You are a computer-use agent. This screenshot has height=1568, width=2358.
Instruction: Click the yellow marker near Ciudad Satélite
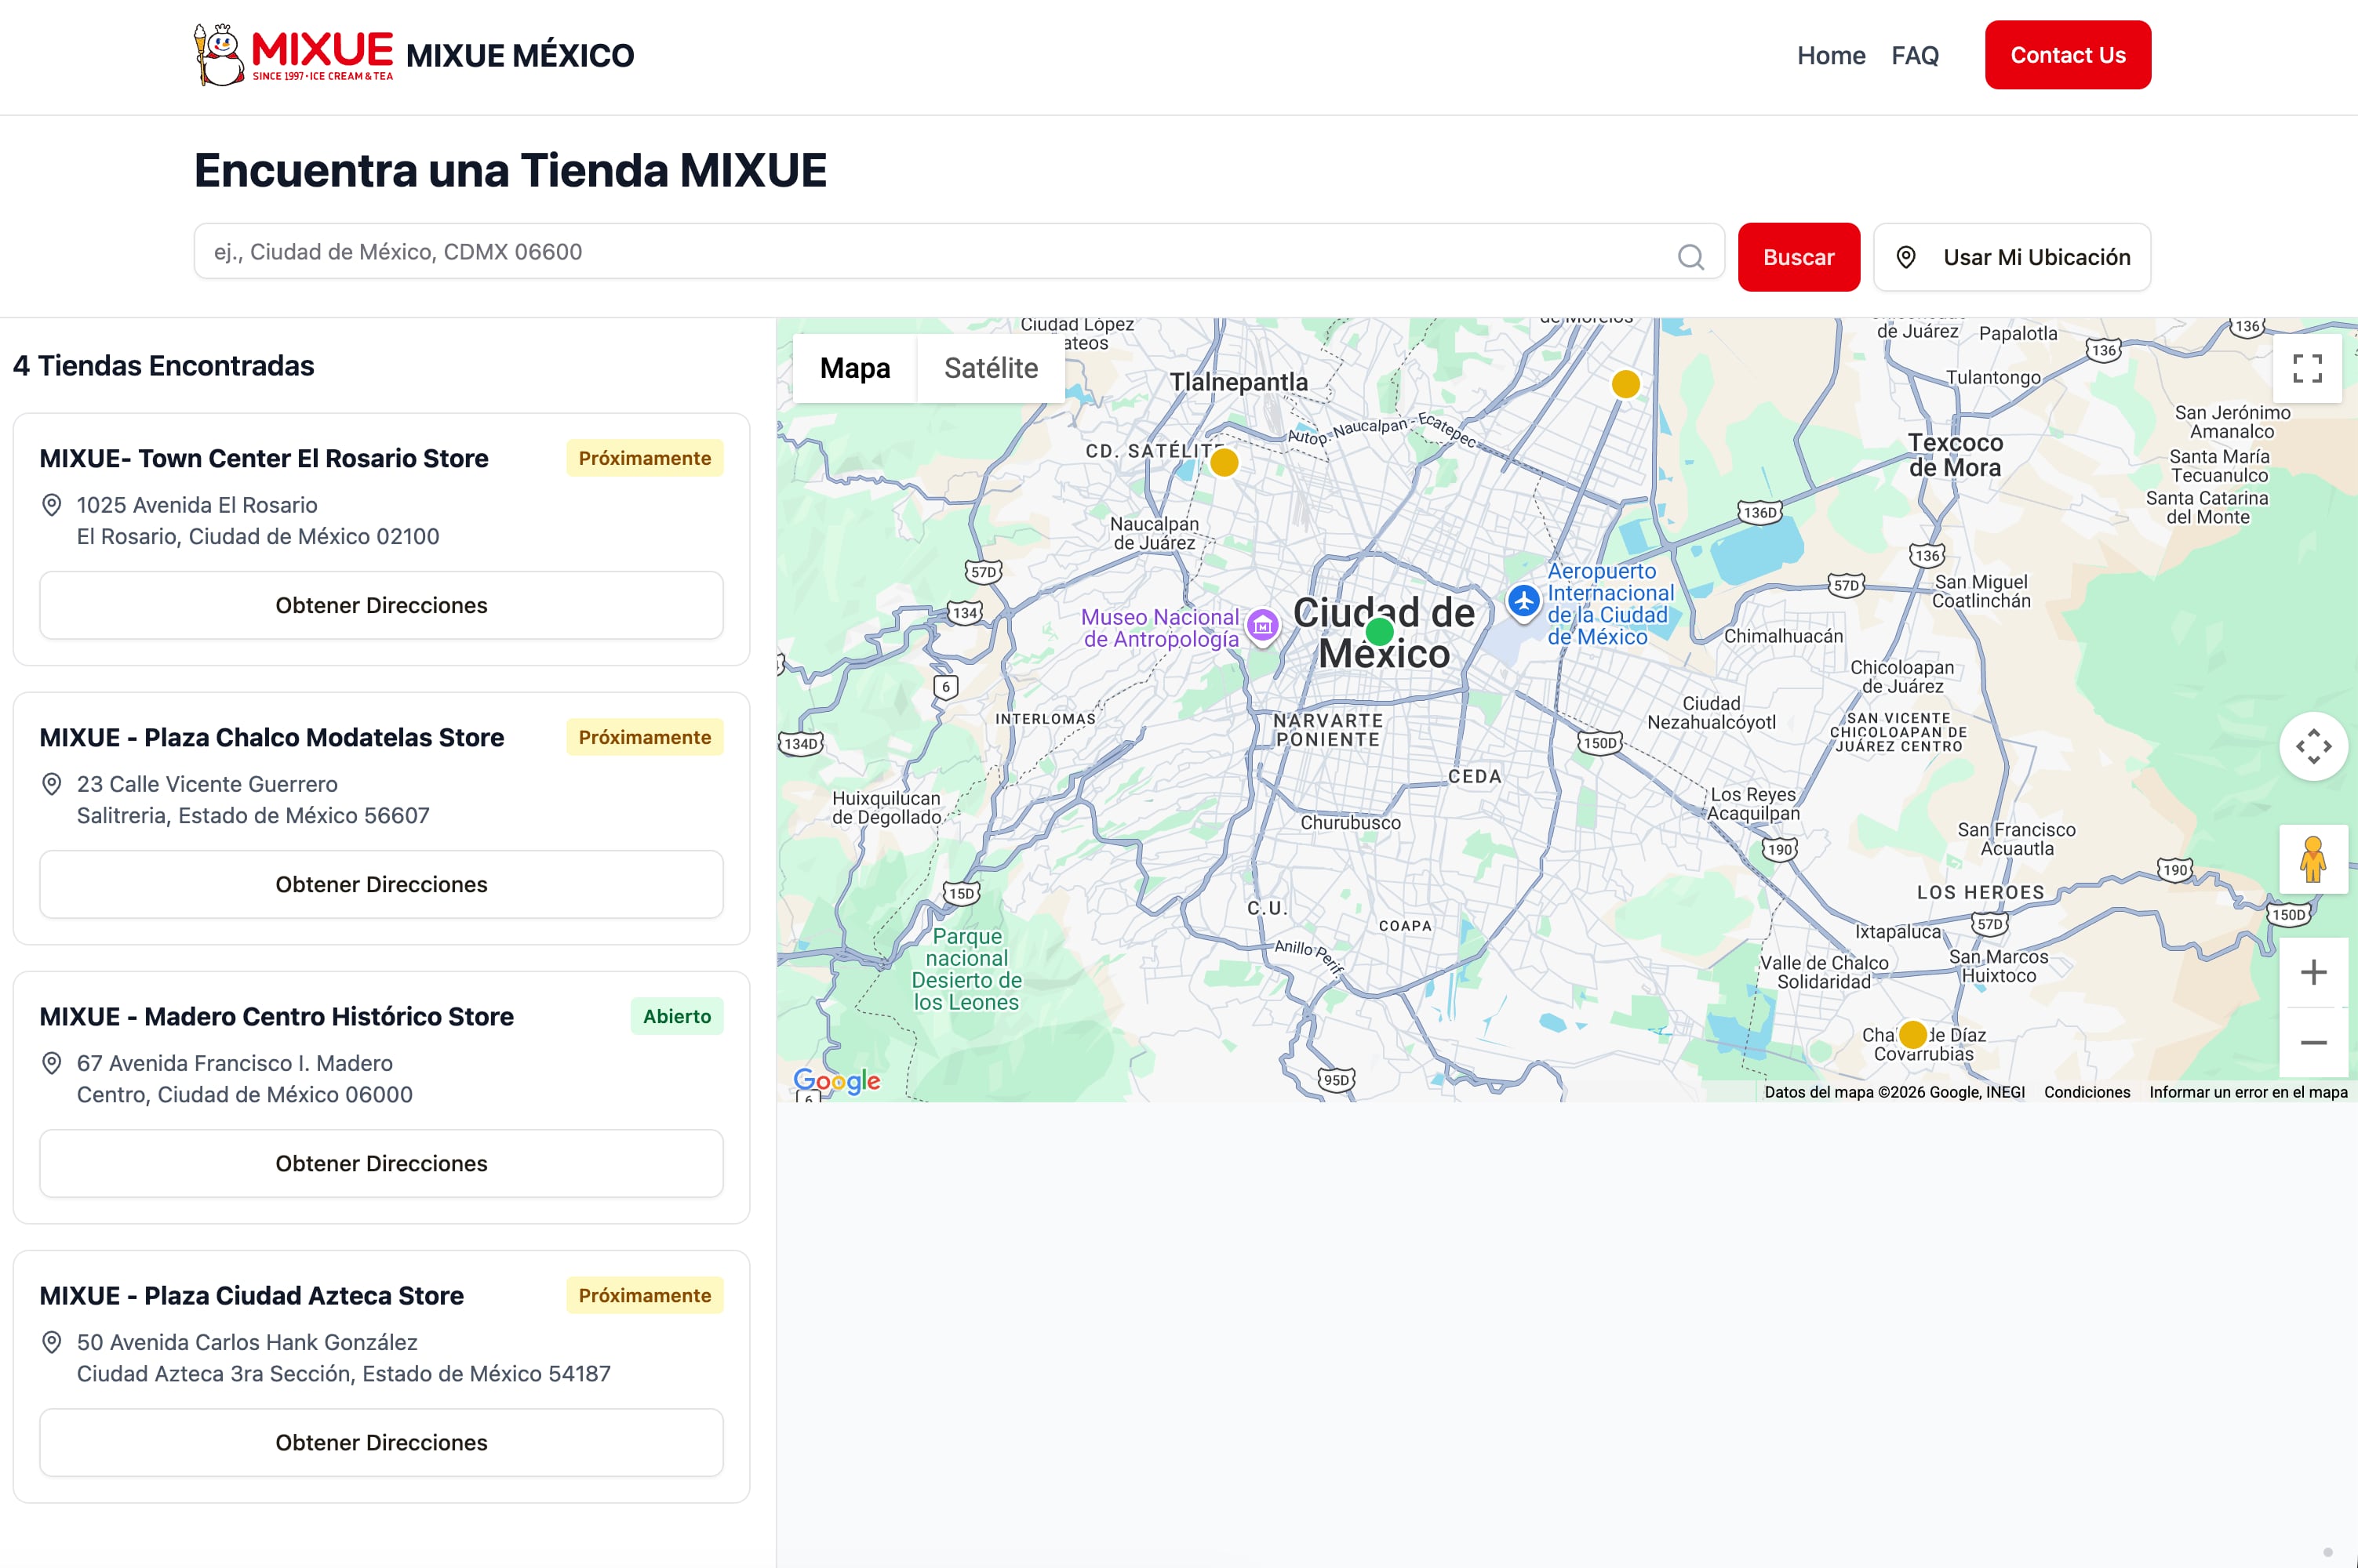1224,463
